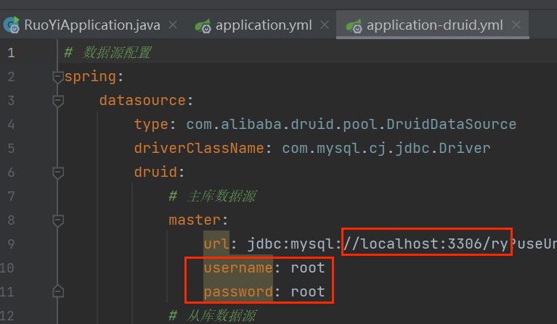Click the 'username' key

[x=238, y=268]
